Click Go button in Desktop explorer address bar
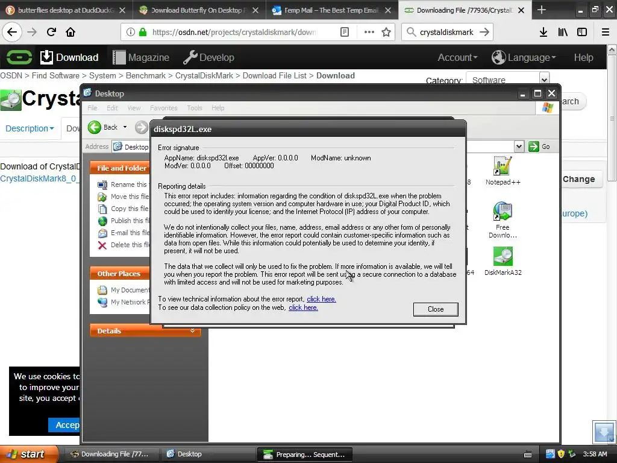This screenshot has height=463, width=617. (539, 146)
